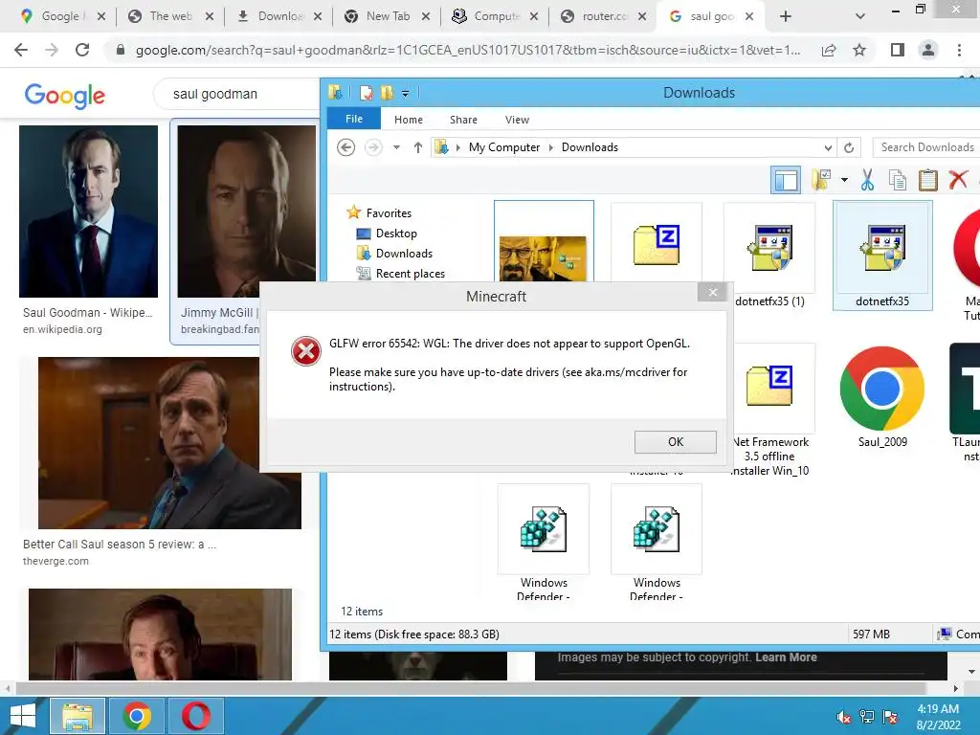Select the Saul_2009 Chrome file
The image size is (980, 735).
881,396
